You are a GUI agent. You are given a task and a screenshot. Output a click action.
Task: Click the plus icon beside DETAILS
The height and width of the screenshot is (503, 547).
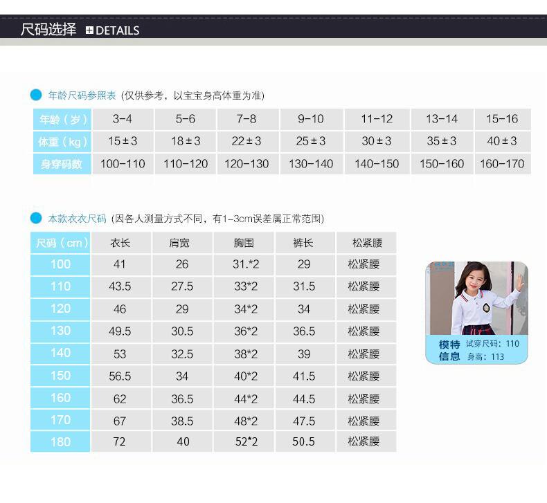point(89,30)
